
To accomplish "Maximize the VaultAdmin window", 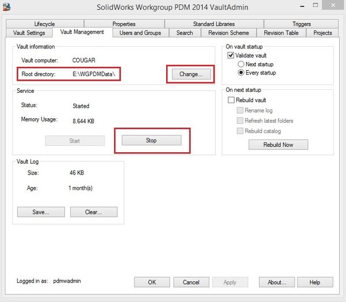I will point(315,6).
